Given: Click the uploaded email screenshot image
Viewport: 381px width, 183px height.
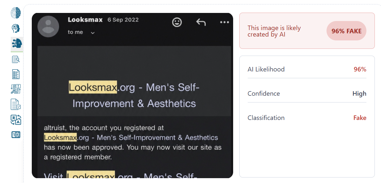Looking at the screenshot, I should click(x=132, y=95).
